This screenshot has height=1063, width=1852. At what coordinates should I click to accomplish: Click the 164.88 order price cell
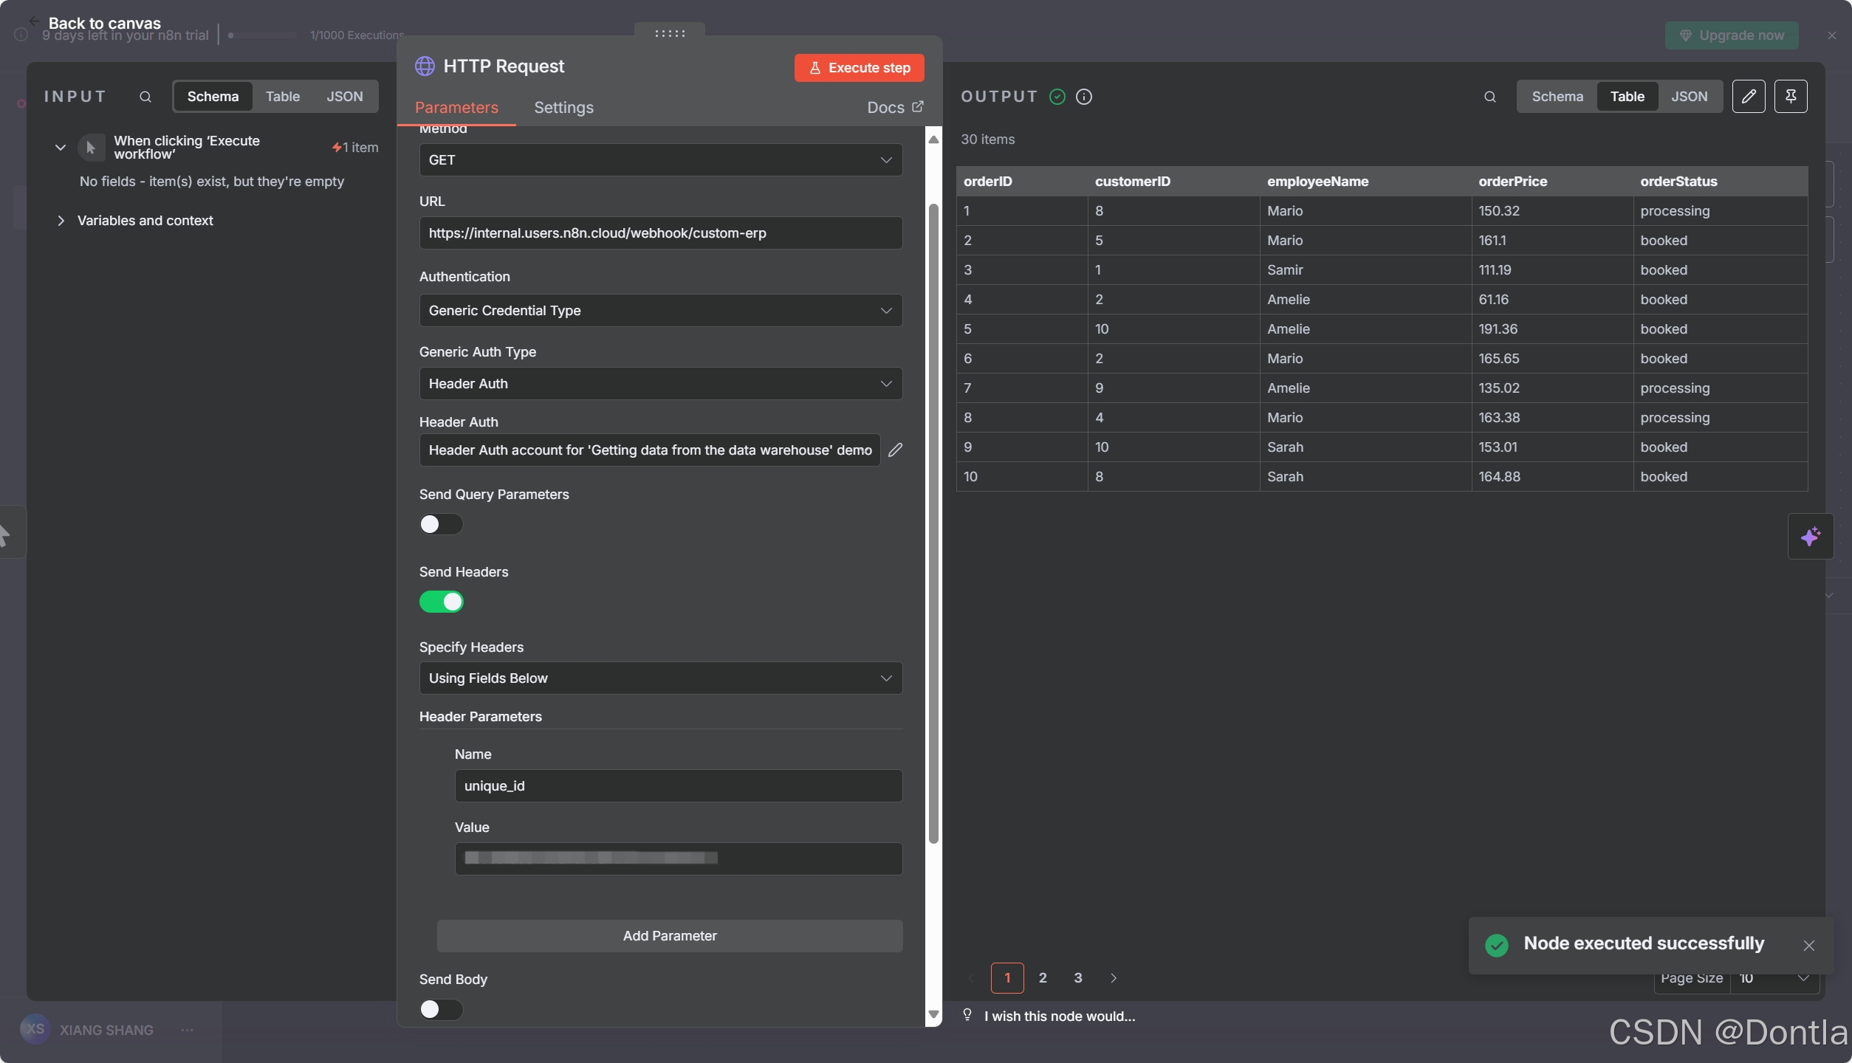[x=1551, y=477]
